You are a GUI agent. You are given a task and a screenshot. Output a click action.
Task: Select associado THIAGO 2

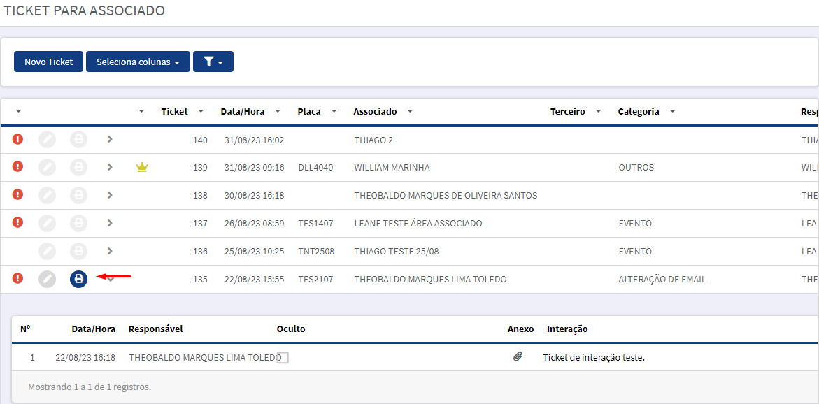[x=374, y=140]
